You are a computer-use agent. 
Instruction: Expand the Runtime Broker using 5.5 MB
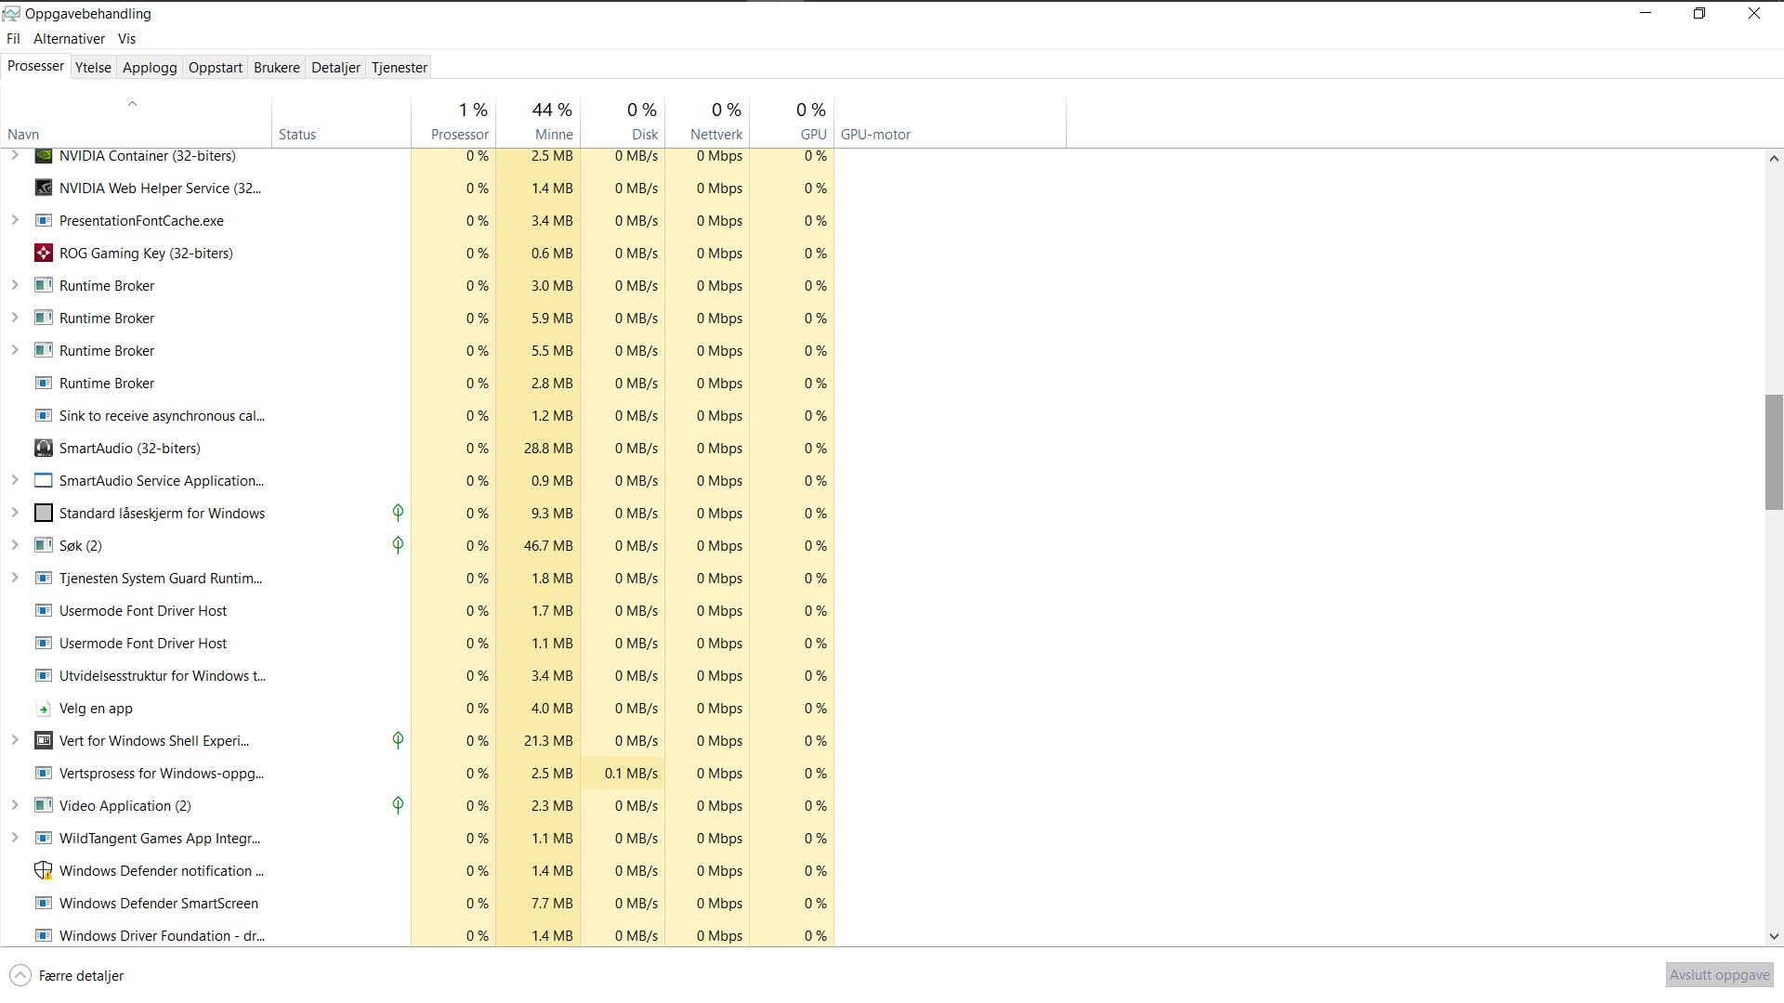click(x=15, y=350)
